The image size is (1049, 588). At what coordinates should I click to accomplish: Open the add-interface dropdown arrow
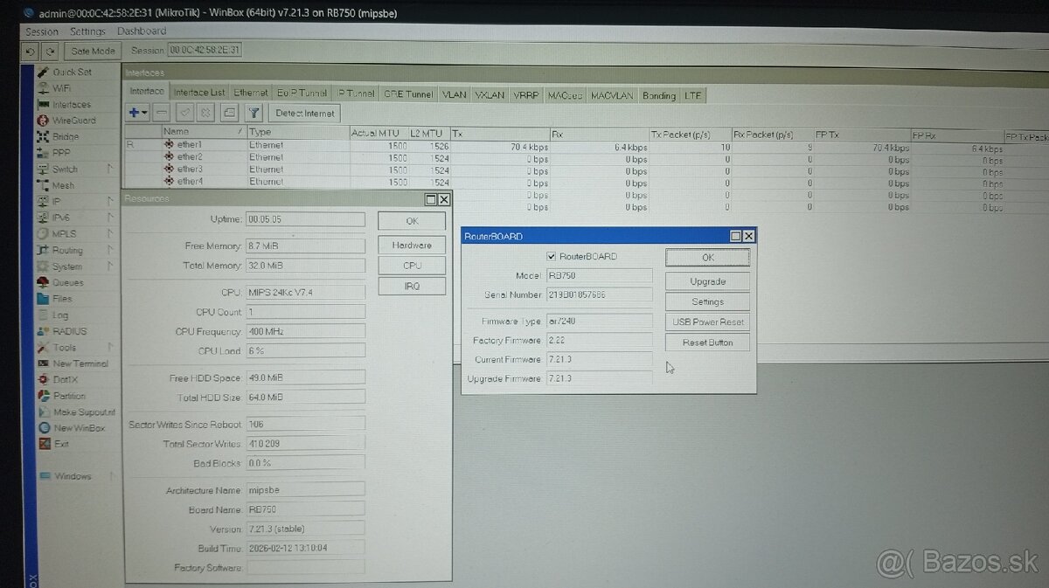pyautogui.click(x=144, y=112)
